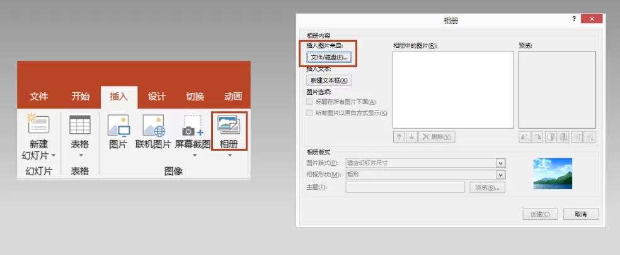Click the 创建 button
Viewport: 620px width, 255px height.
coord(540,214)
